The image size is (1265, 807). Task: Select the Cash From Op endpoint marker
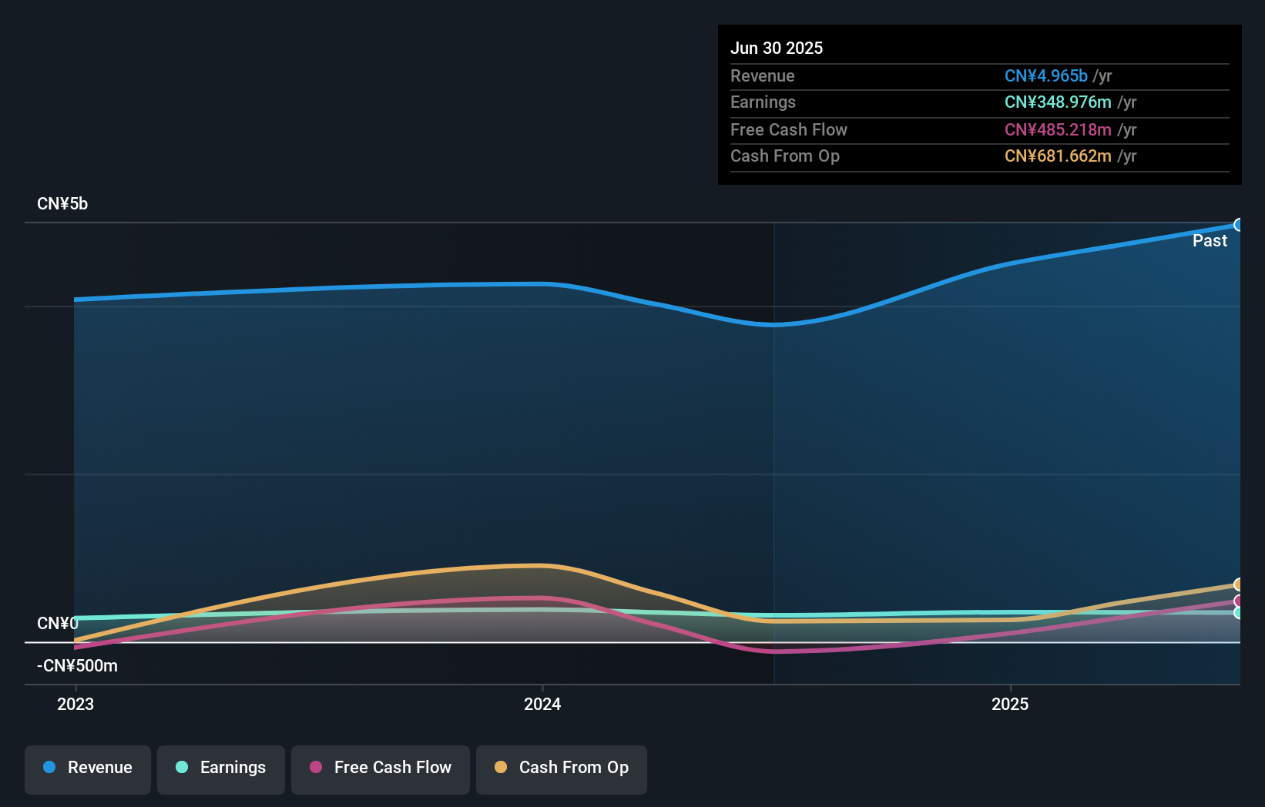(x=1239, y=584)
